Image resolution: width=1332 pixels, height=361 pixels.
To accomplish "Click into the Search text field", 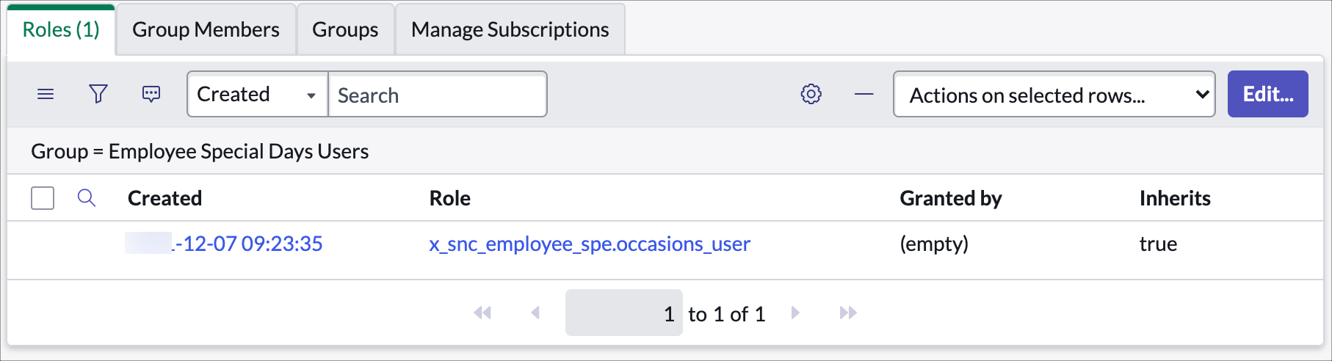I will pyautogui.click(x=438, y=94).
